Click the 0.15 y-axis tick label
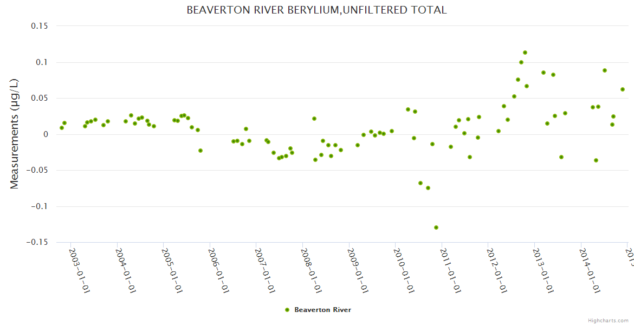 click(x=38, y=26)
